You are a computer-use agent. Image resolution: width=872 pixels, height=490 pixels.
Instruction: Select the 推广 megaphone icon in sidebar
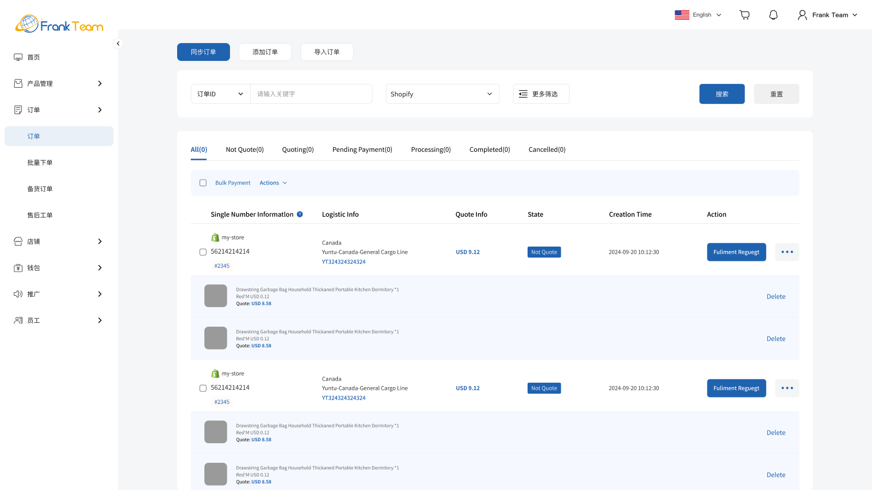(x=18, y=294)
